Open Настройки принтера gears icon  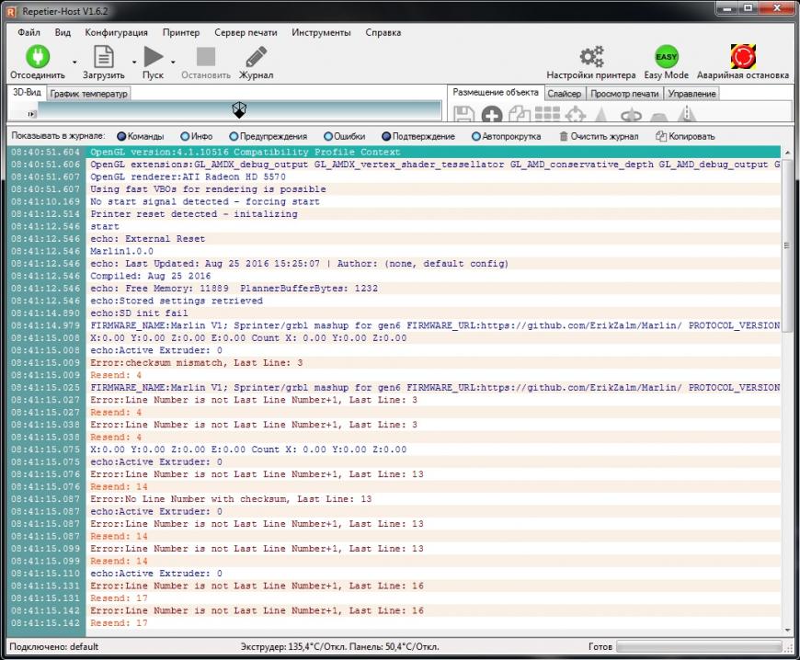(x=591, y=57)
